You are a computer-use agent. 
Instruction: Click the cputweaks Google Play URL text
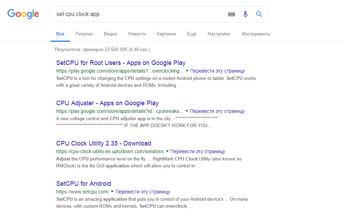click(120, 111)
